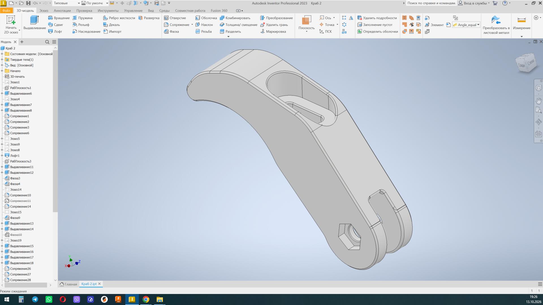Select the Оболочка shell tool
This screenshot has height=305, width=543.
pyautogui.click(x=206, y=18)
